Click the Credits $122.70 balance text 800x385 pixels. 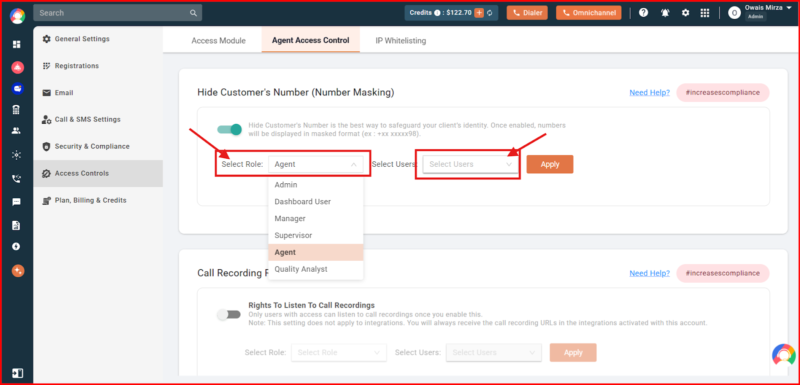pos(440,13)
